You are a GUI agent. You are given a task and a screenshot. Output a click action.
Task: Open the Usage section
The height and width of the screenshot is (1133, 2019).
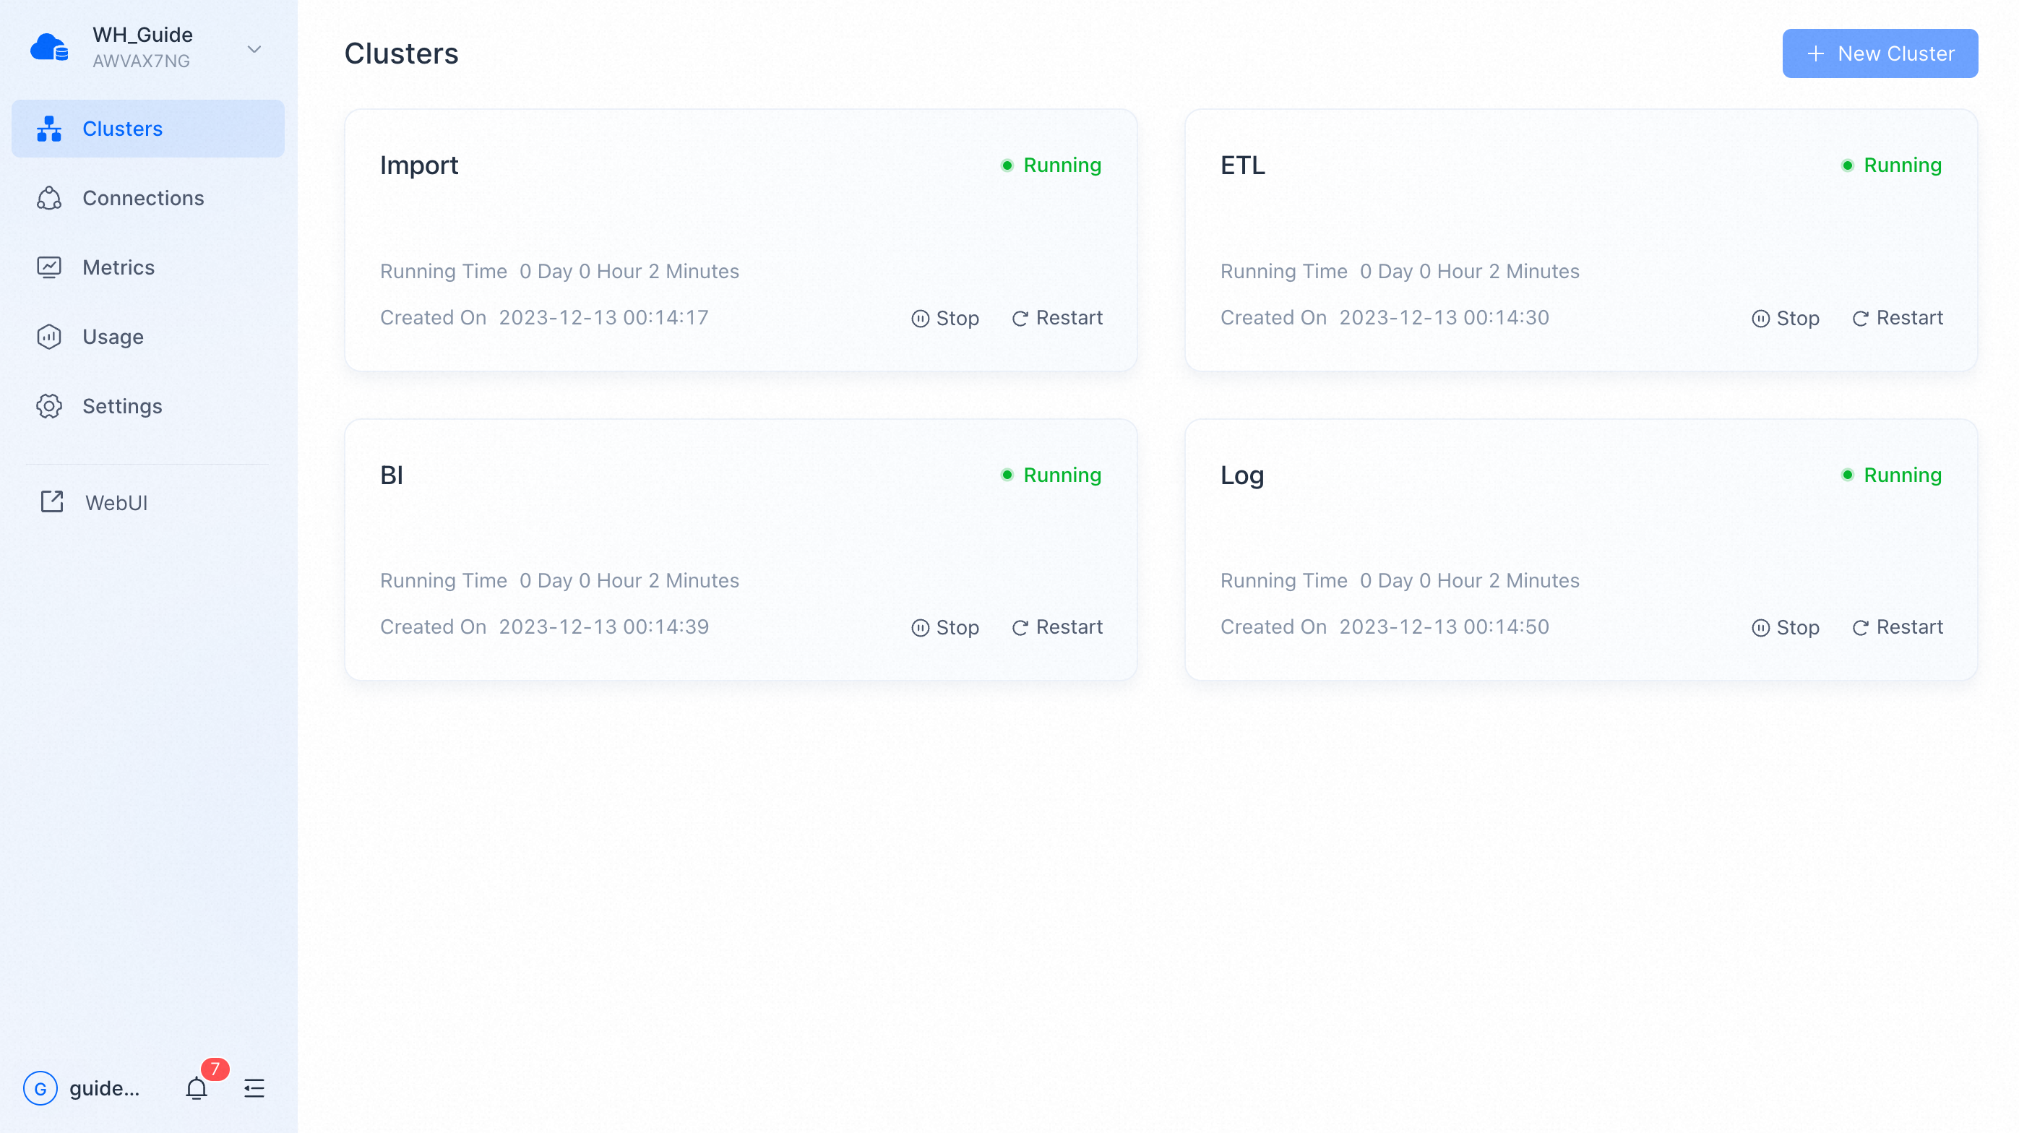(113, 337)
